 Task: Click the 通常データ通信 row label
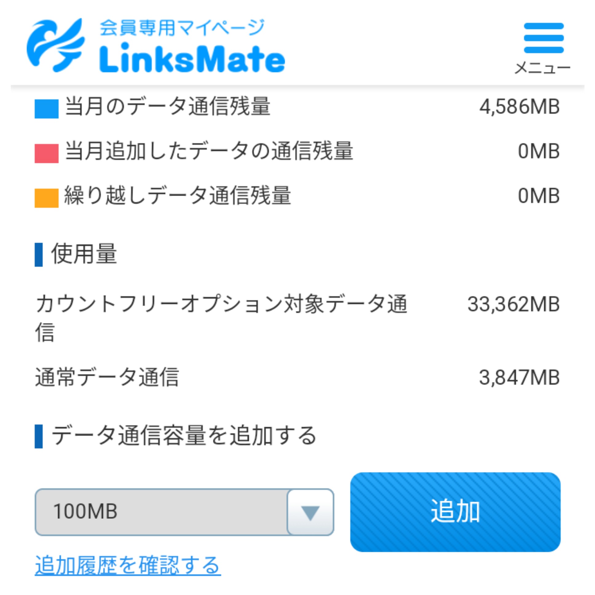(107, 377)
